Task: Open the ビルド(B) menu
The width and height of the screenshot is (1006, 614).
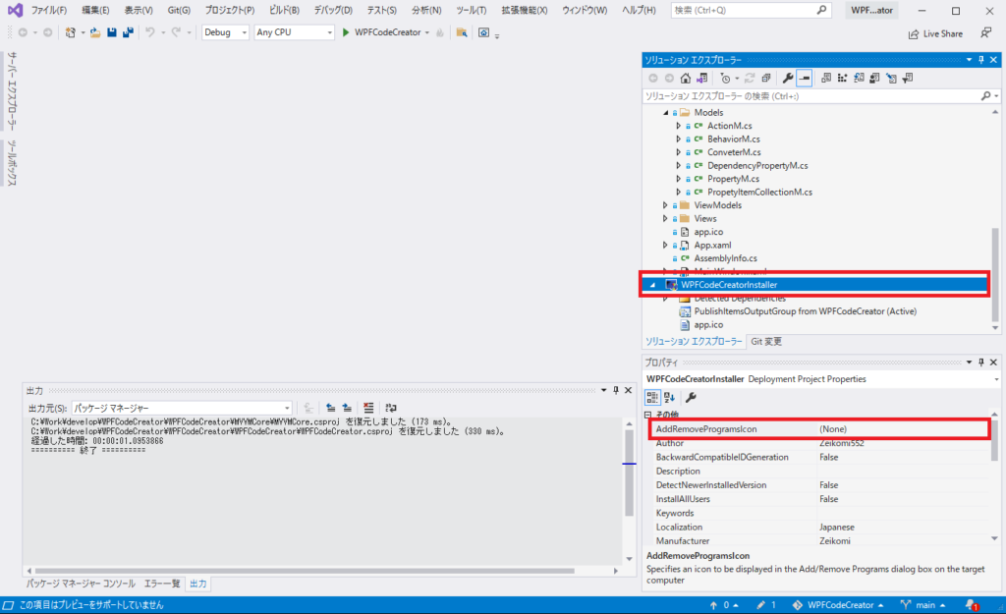Action: click(x=284, y=10)
